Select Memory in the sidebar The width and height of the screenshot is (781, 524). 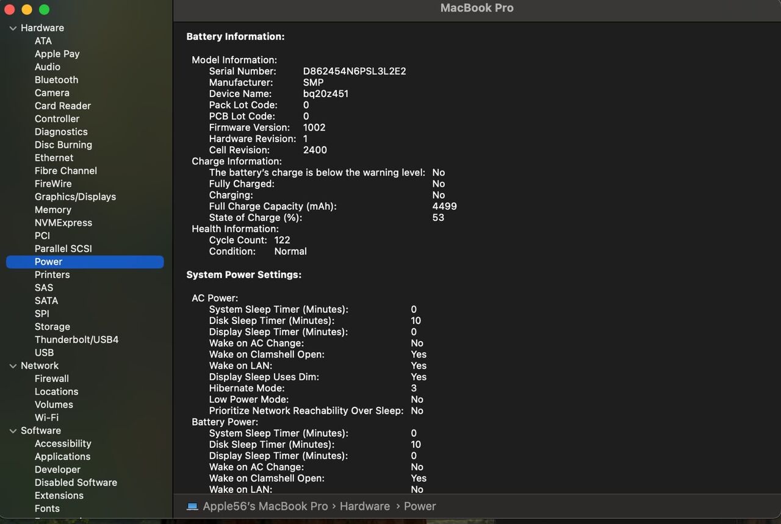pyautogui.click(x=53, y=210)
